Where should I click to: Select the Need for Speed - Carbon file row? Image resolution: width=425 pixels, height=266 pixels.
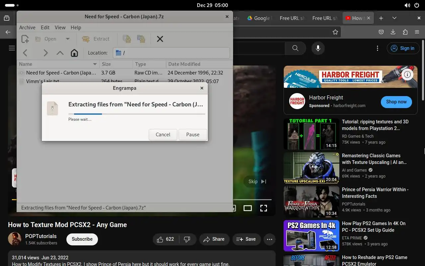pos(125,73)
